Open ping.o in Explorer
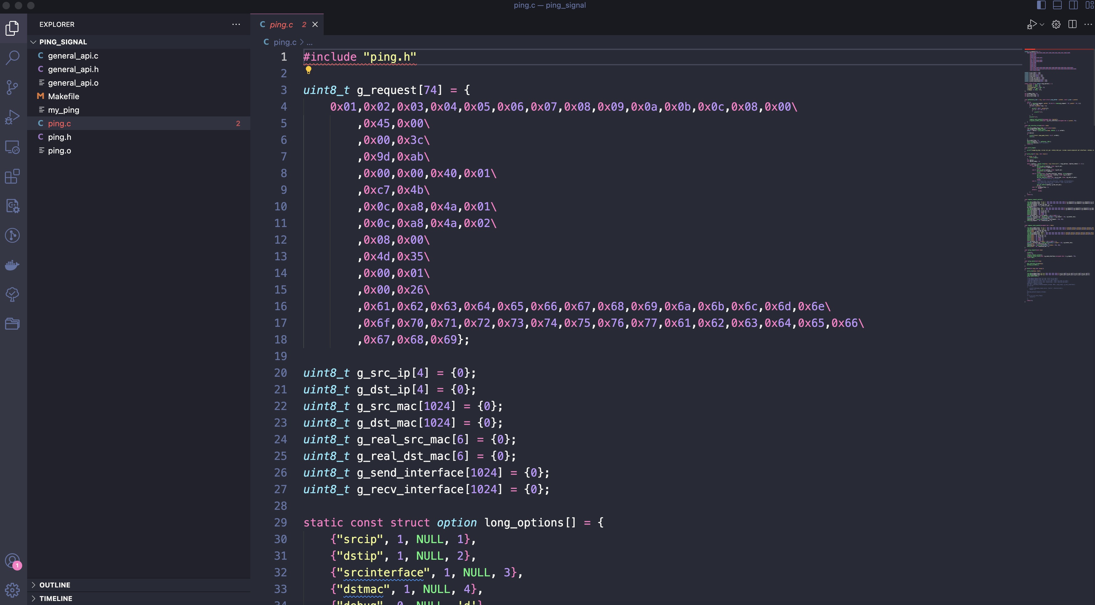Screen dimensions: 1095x605 pyautogui.click(x=139, y=150)
